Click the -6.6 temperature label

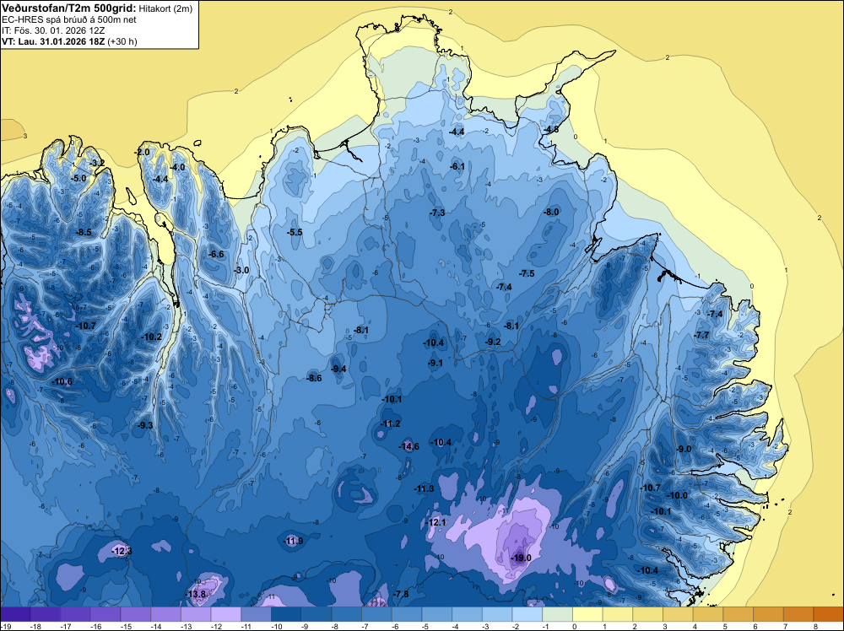[216, 254]
